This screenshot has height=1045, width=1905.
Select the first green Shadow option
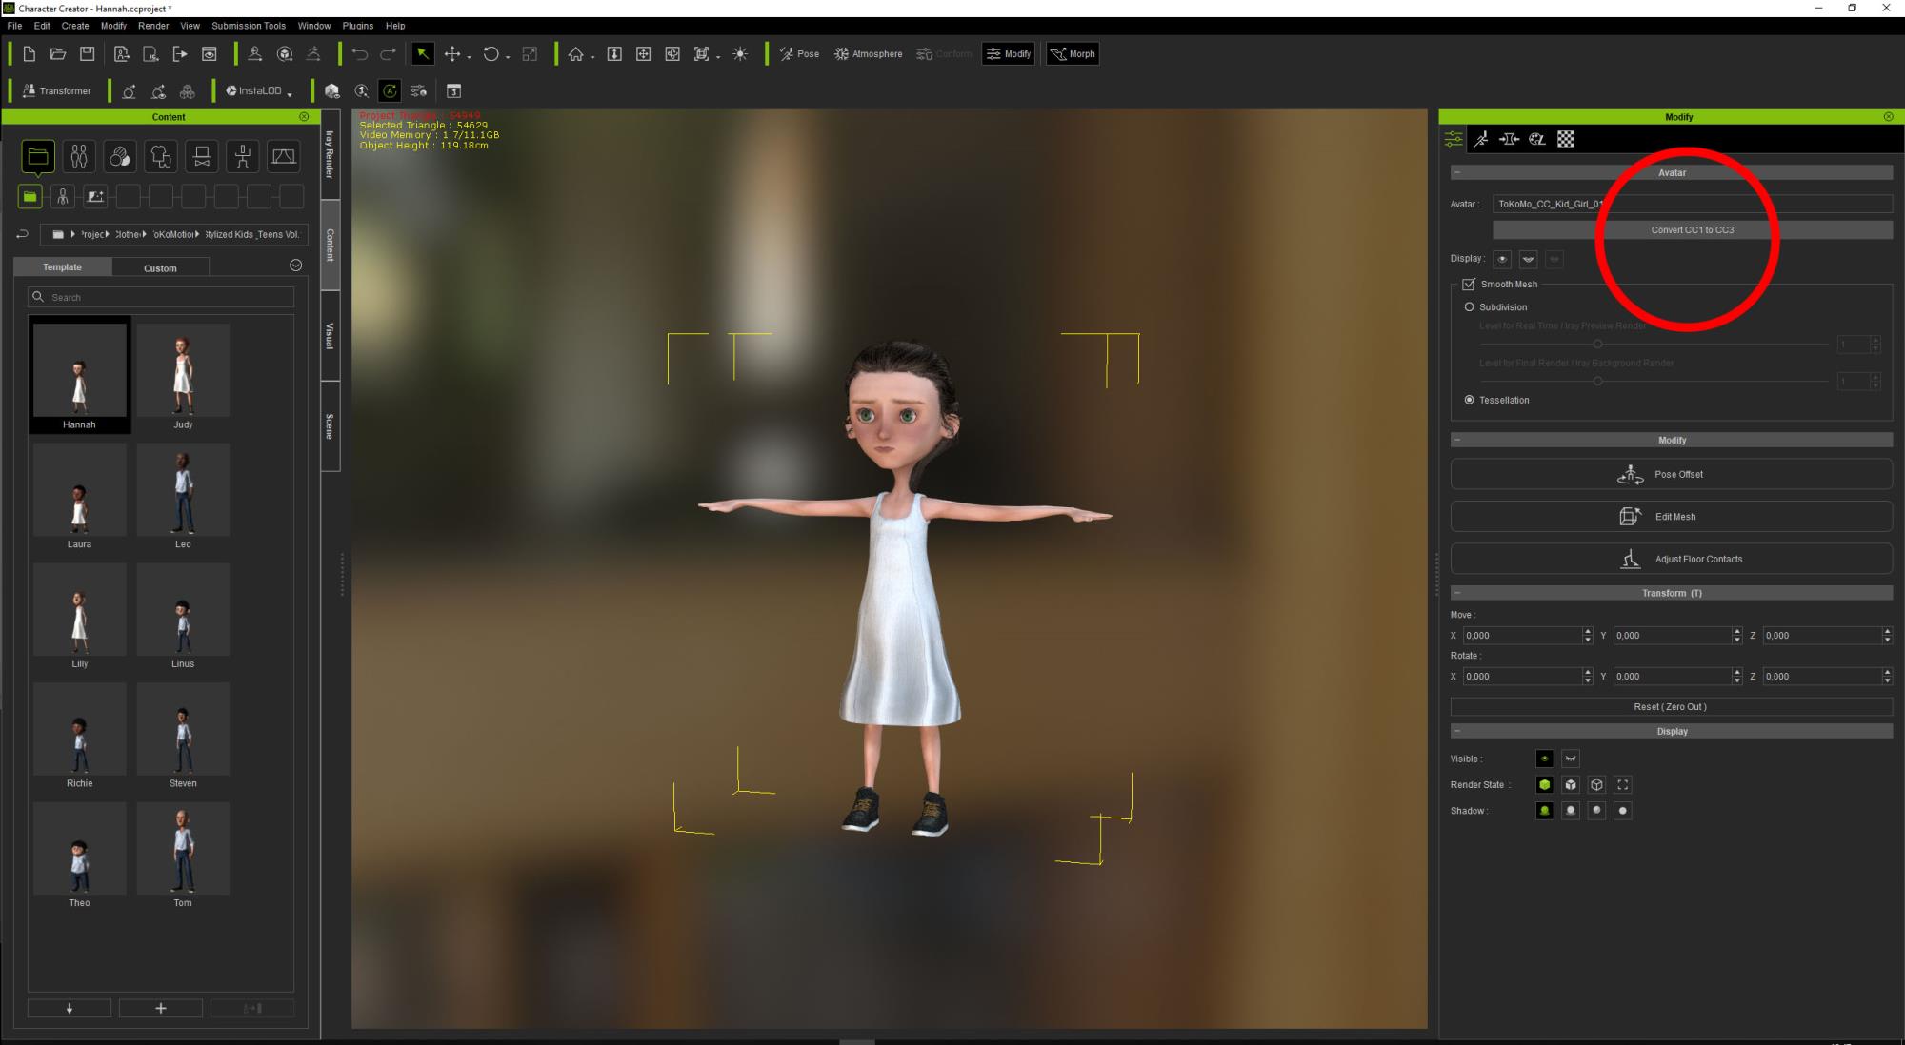click(1544, 811)
